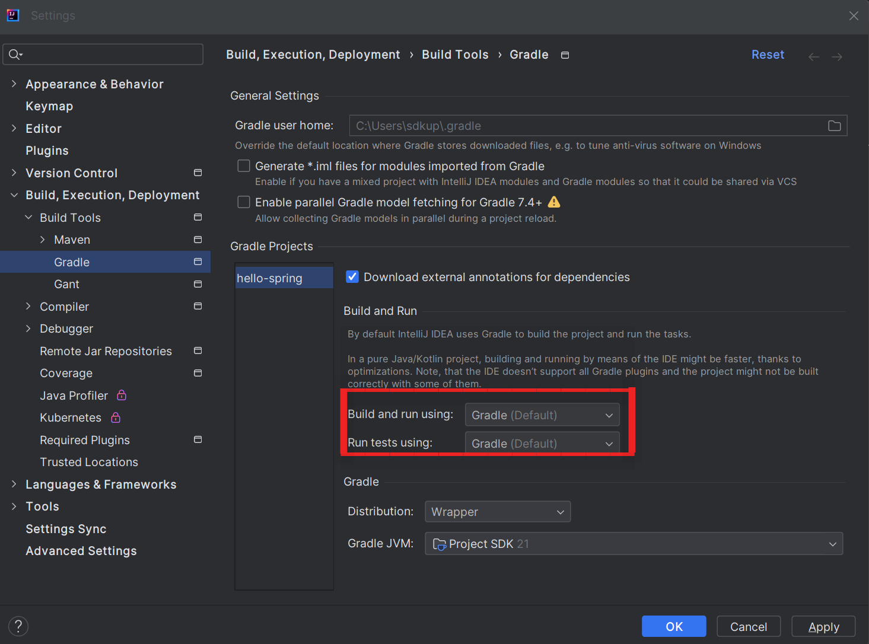Click the Apply button
Viewport: 869px width, 644px height.
pos(823,626)
